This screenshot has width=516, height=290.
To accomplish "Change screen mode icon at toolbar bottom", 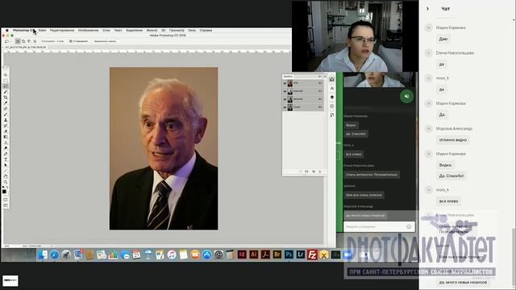I will (6, 205).
